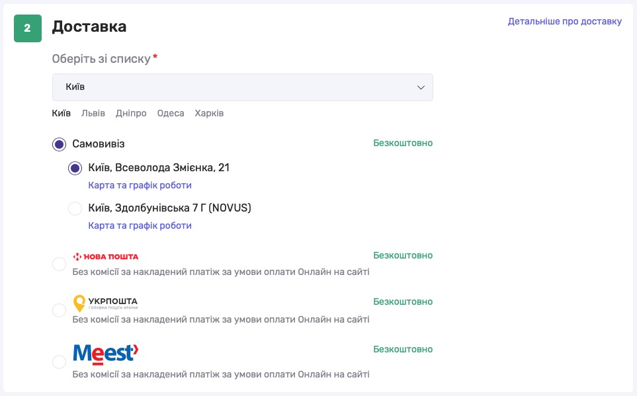
Task: Pick Львів from quick city list
Action: tap(93, 113)
